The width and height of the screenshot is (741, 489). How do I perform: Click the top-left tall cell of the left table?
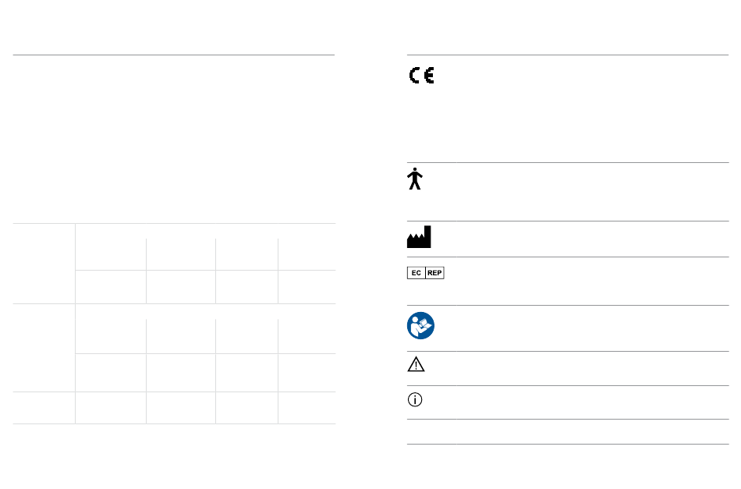tap(44, 264)
